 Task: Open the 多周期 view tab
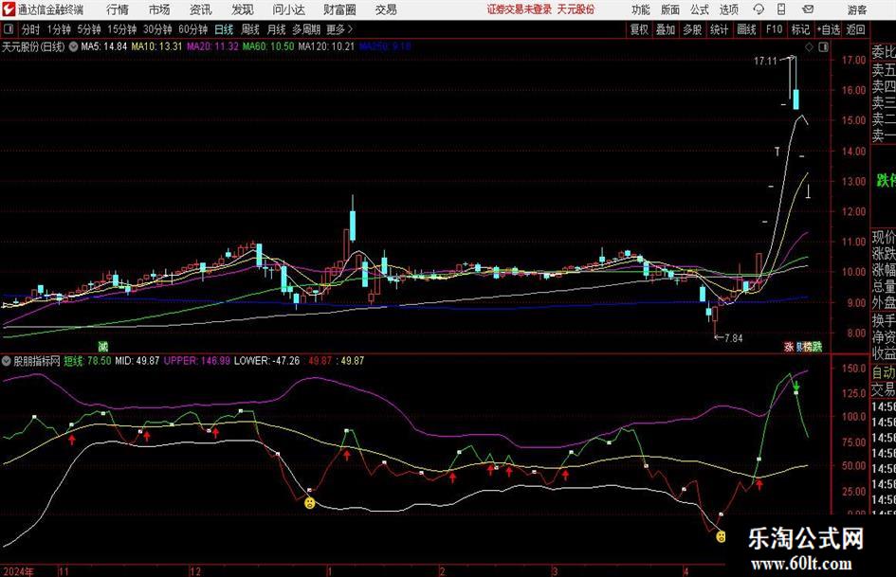[x=306, y=29]
